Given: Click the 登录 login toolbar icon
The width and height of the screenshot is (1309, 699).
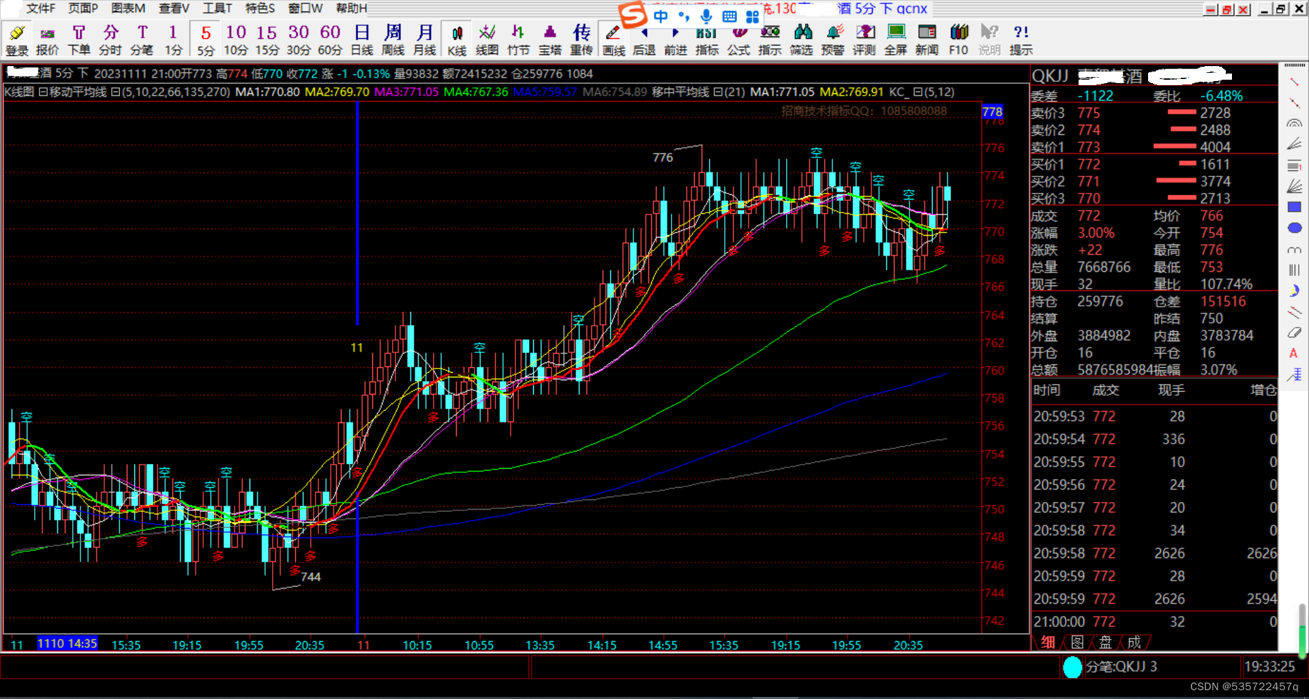Looking at the screenshot, I should click(17, 40).
